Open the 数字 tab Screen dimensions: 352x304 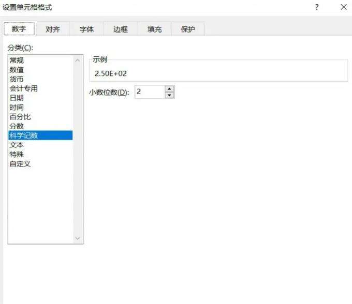pyautogui.click(x=19, y=29)
